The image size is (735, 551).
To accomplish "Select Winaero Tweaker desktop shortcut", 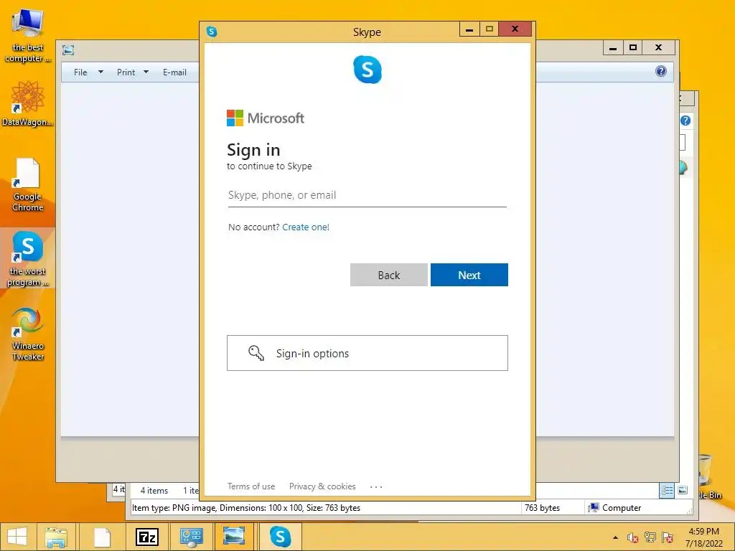I will pos(28,334).
